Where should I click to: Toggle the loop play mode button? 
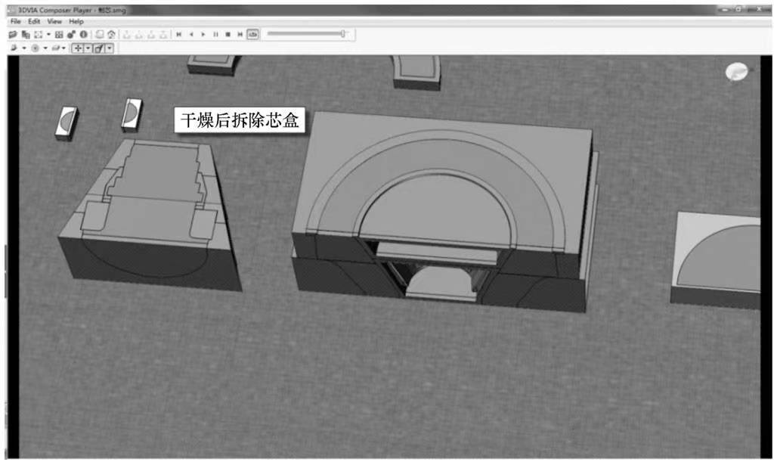[252, 34]
